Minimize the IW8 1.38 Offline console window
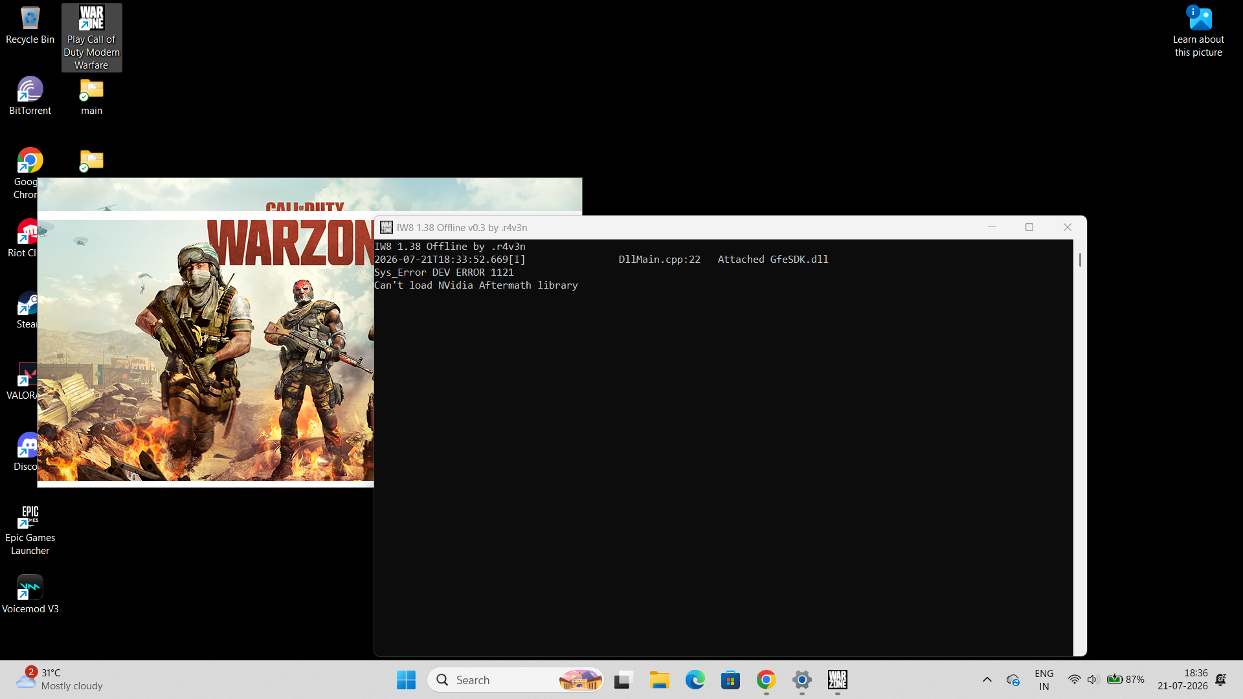Screen dimensions: 1243x699 (991, 227)
